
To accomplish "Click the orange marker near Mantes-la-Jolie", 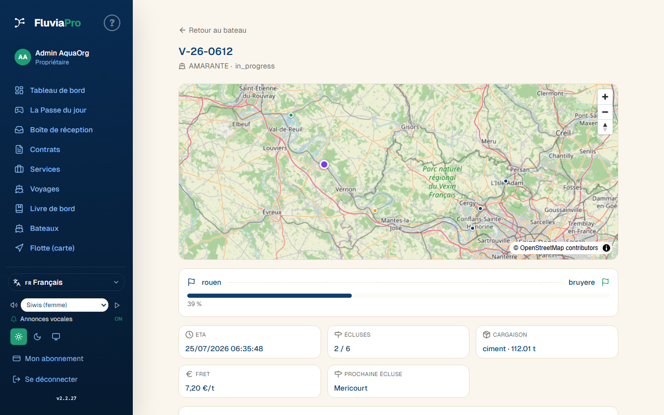I will (375, 211).
